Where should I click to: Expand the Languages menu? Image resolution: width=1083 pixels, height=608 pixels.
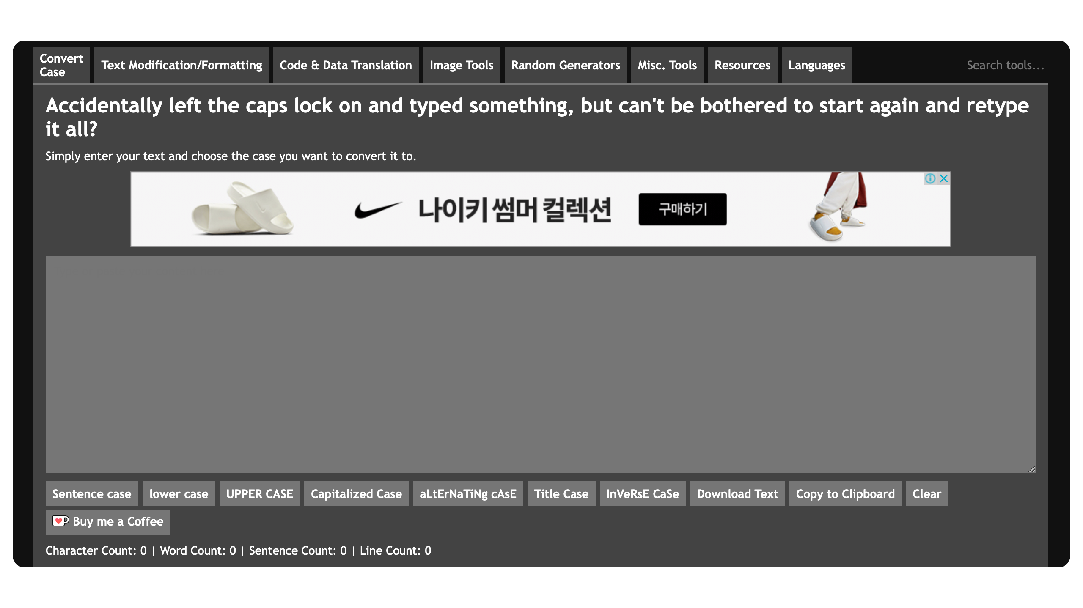(816, 65)
